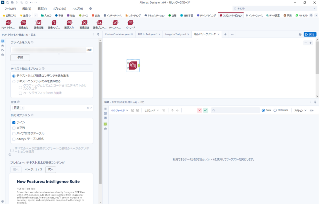
Task: Select the PDF からテキスト抽出 tool icon
Action: (8, 23)
